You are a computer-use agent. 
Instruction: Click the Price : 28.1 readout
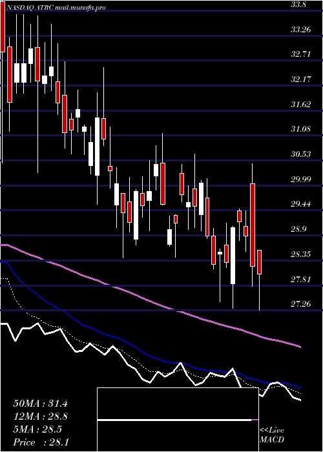click(41, 442)
